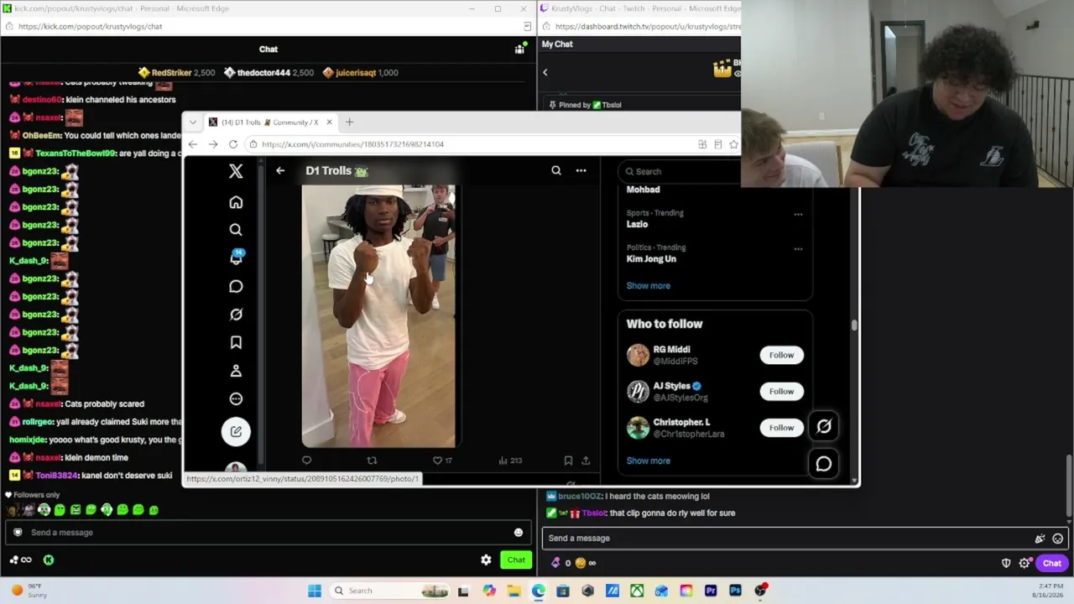The image size is (1074, 604).
Task: Collapse Twitch My Chat panel arrow
Action: click(545, 72)
